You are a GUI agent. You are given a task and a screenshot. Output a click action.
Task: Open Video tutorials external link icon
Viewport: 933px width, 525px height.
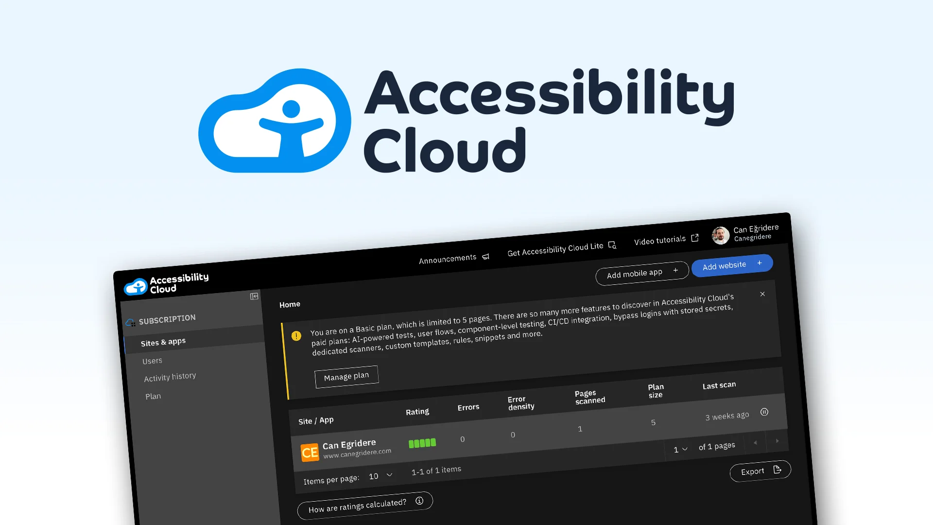point(695,237)
